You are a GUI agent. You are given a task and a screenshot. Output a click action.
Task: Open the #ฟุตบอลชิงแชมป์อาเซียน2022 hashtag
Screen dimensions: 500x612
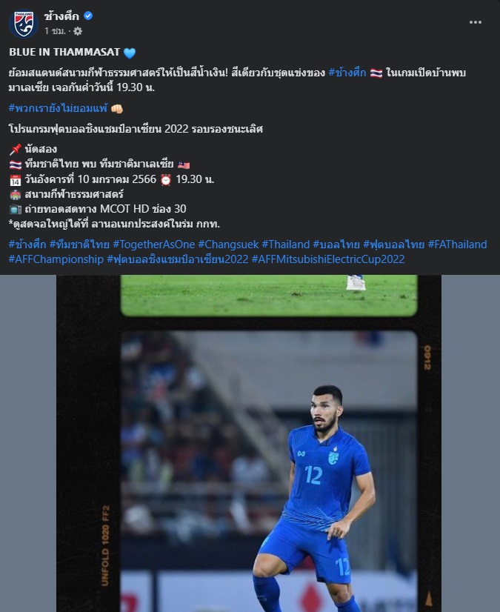click(178, 259)
